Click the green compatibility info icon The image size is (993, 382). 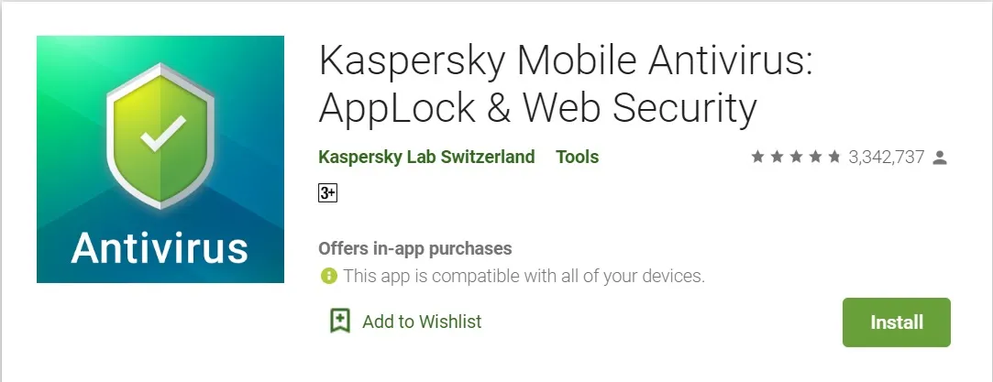[328, 275]
